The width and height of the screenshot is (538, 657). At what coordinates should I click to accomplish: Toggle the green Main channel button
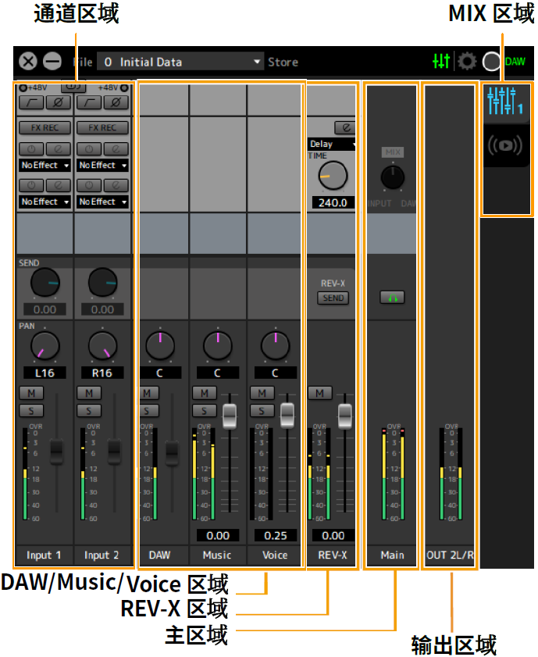pyautogui.click(x=392, y=298)
